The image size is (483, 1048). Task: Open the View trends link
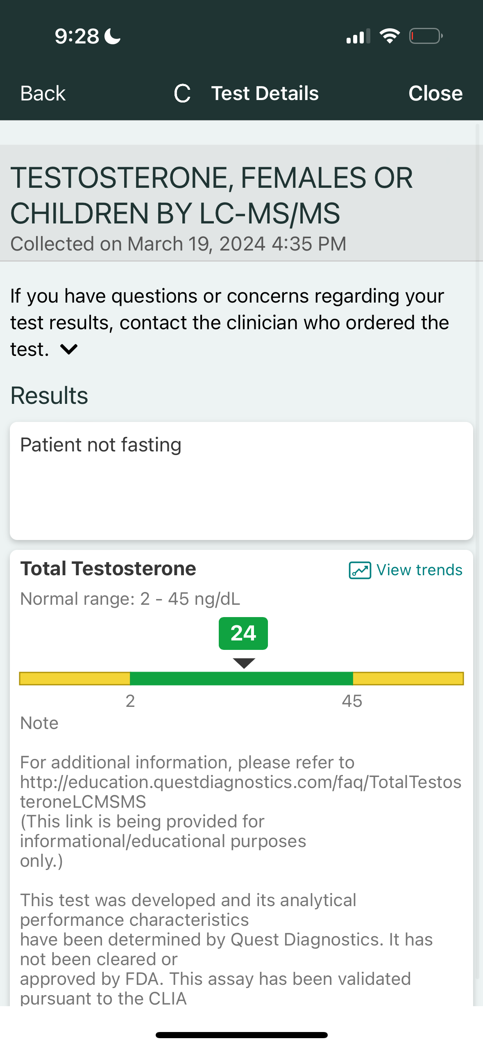[x=419, y=570]
